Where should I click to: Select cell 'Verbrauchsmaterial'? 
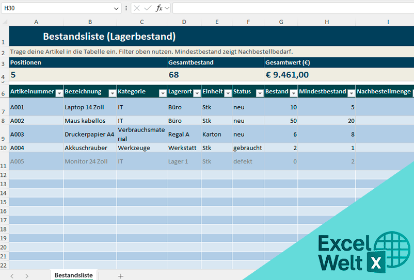click(x=142, y=134)
